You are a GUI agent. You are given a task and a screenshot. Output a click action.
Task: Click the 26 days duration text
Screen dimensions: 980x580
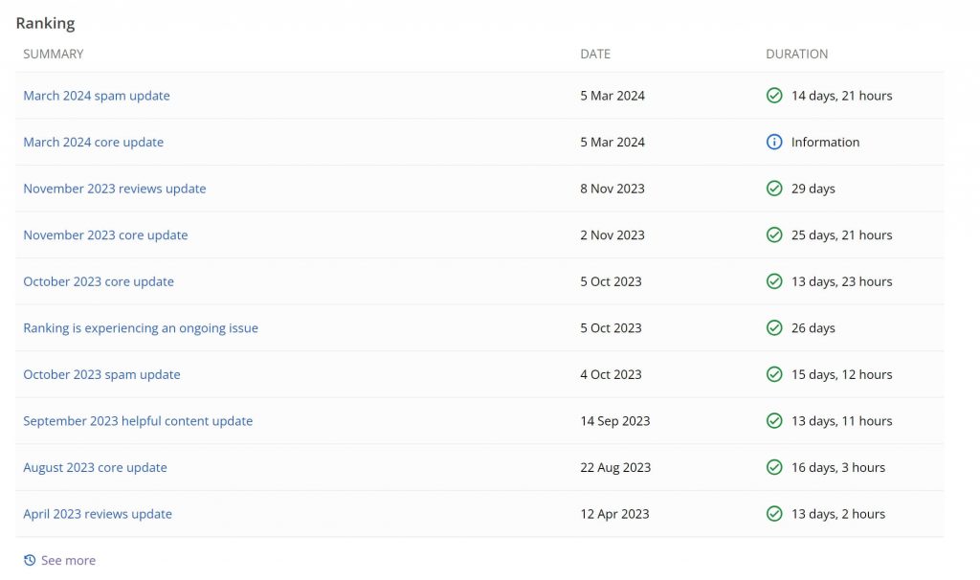point(813,328)
